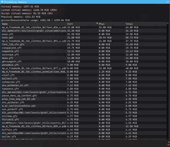This screenshot has height=147, width=170.
Task: Click the 12.50 MiB Total value
Action: (132, 126)
